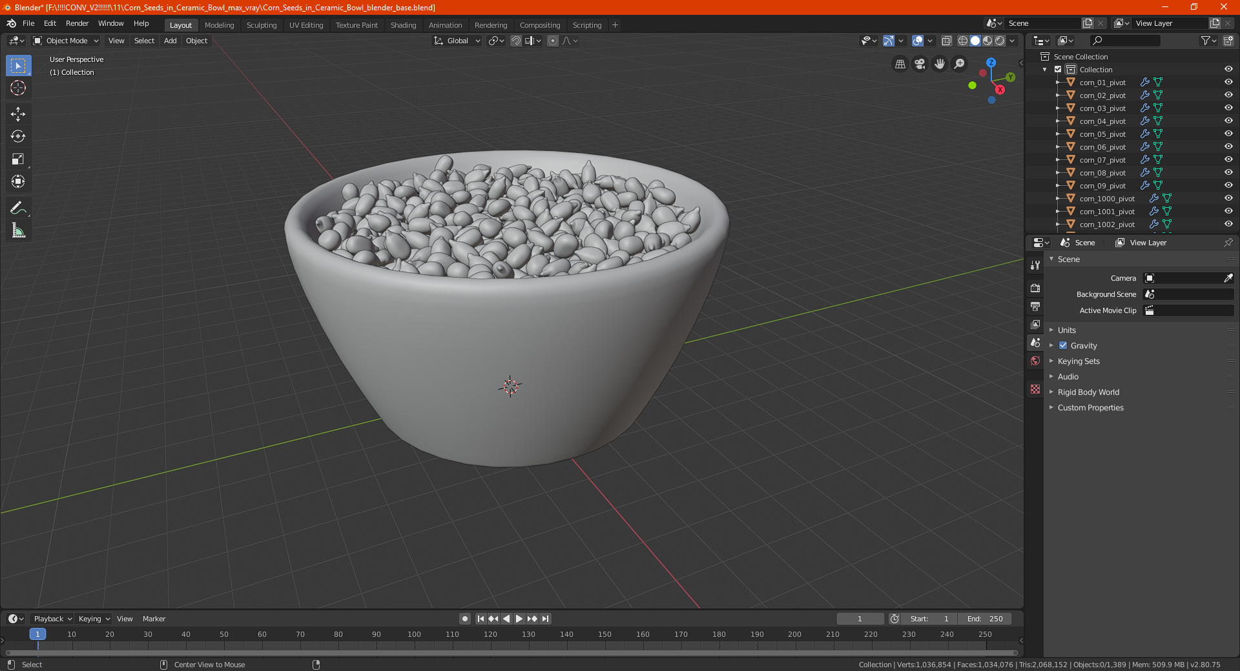Image resolution: width=1240 pixels, height=671 pixels.
Task: Open the Output properties tab
Action: (x=1035, y=306)
